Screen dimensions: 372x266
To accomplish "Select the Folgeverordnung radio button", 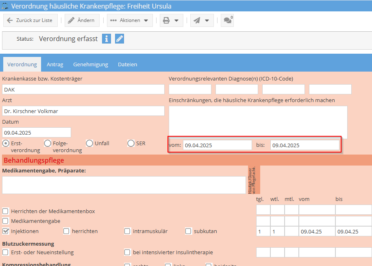I will tap(48, 143).
